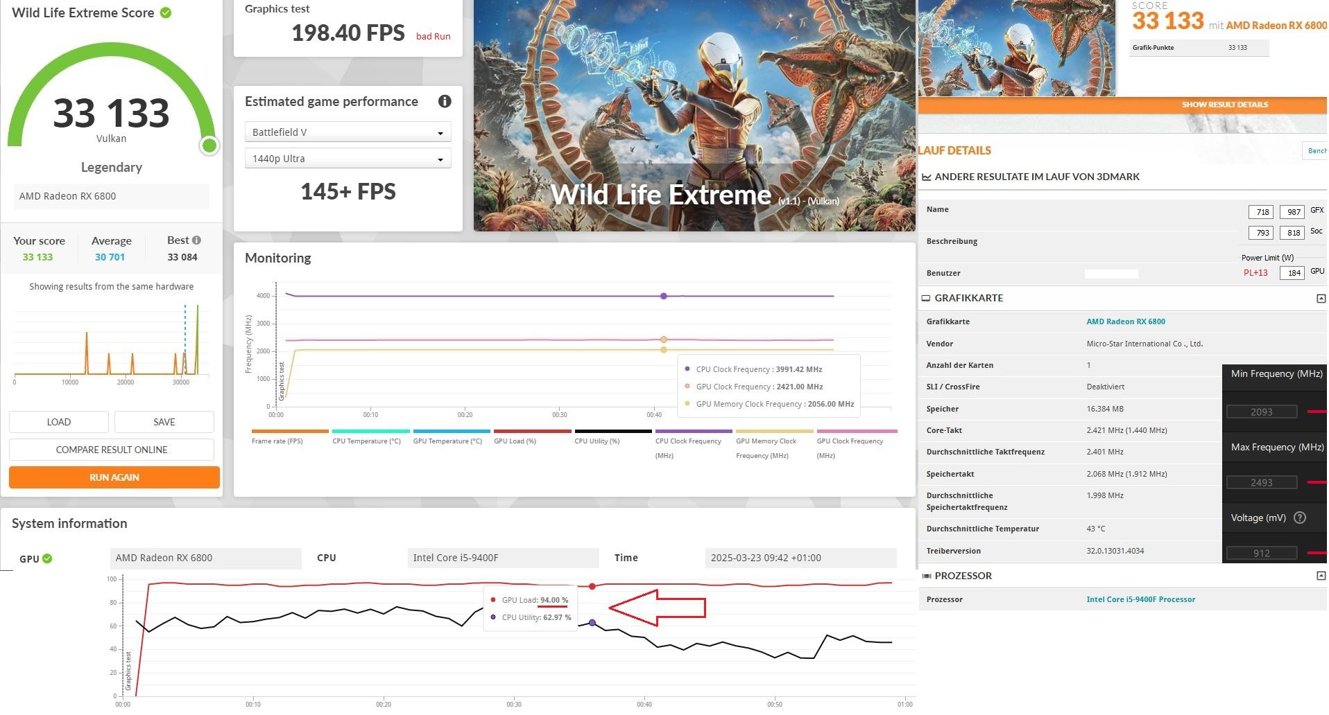Click the large Wild Life Extreme banner image
Image resolution: width=1329 pixels, height=715 pixels.
[x=694, y=115]
